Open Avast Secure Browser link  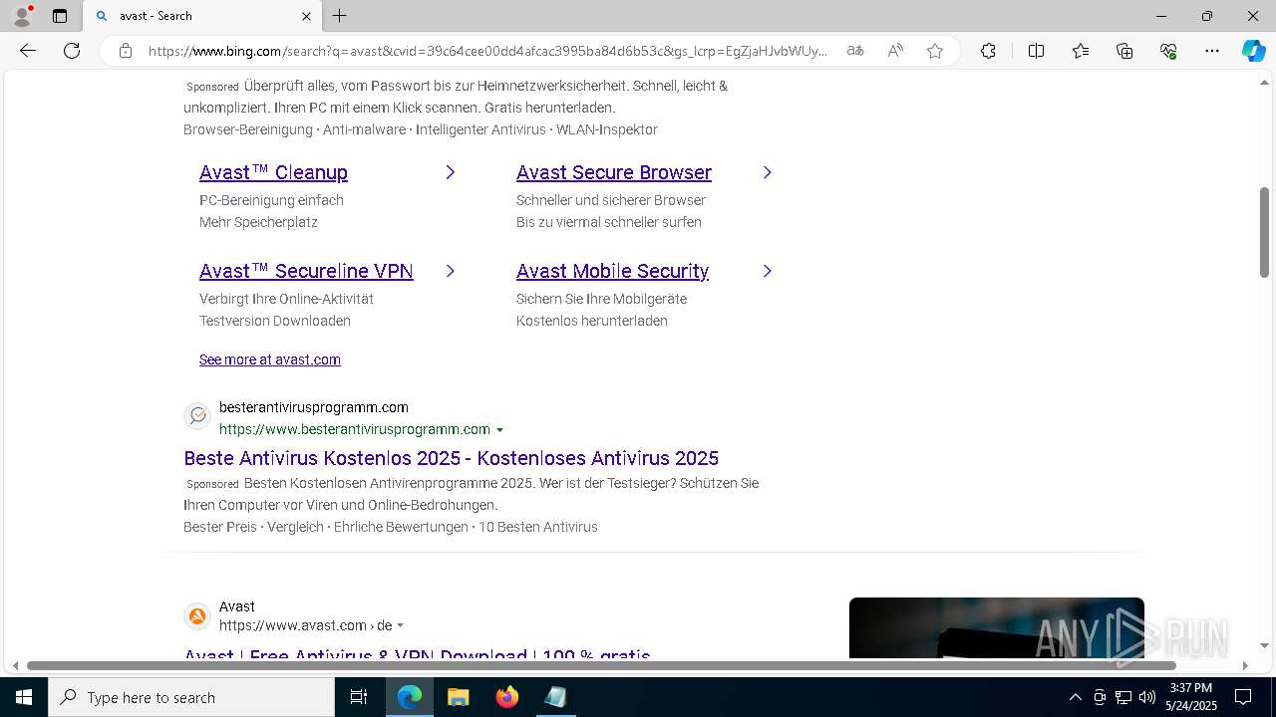click(x=614, y=172)
